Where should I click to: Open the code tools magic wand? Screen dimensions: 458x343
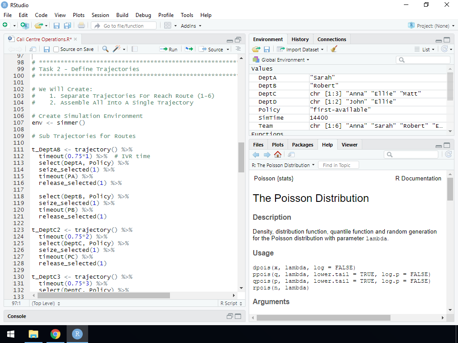click(117, 49)
